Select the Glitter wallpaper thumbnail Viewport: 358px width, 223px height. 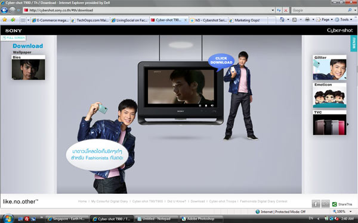click(x=329, y=67)
